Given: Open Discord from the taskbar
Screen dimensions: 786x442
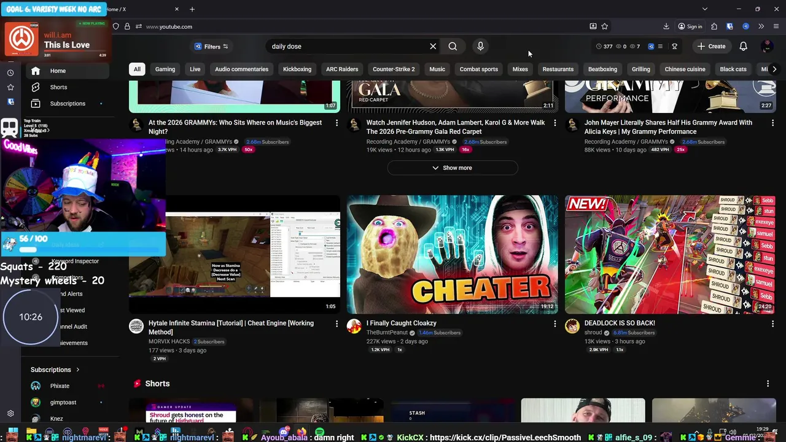Looking at the screenshot, I should tap(284, 433).
